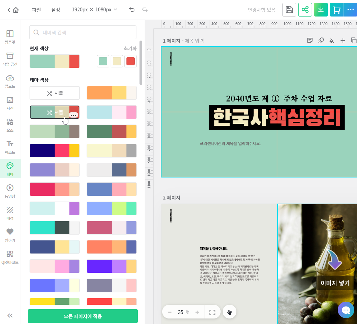This screenshot has width=357, height=324.
Task: Collapse the side panel with double chevron
Action: (x=10, y=315)
